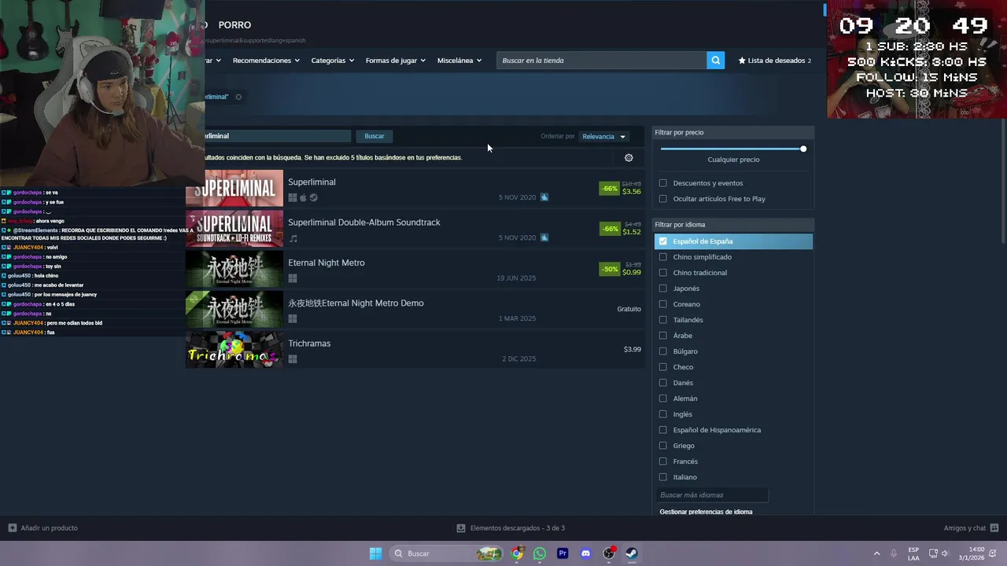Enable Descuentos y eventos checkbox
Screen dimensions: 1007x566
(662, 183)
